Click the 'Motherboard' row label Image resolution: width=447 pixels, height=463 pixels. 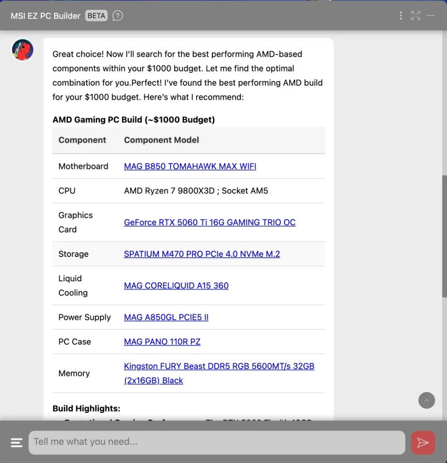[83, 166]
